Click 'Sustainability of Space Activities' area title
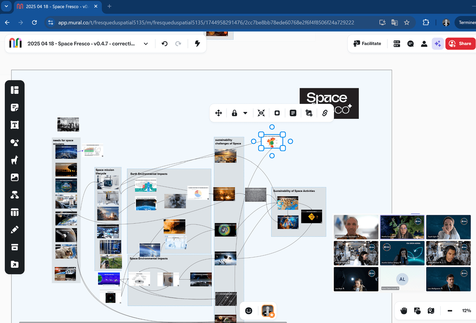Screen dimensions: 476x323 click(294, 191)
